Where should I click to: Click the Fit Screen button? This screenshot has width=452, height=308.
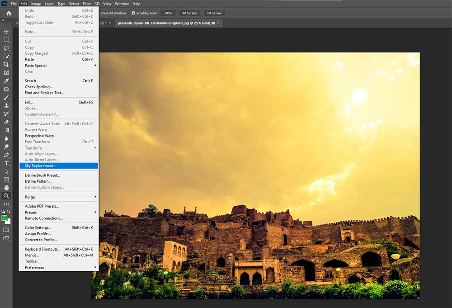click(189, 13)
